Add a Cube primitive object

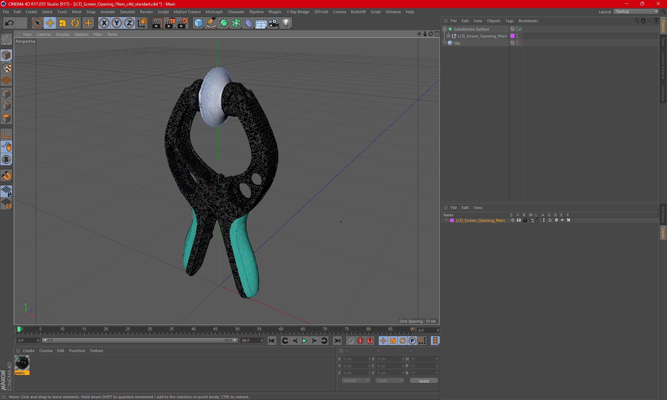198,23
